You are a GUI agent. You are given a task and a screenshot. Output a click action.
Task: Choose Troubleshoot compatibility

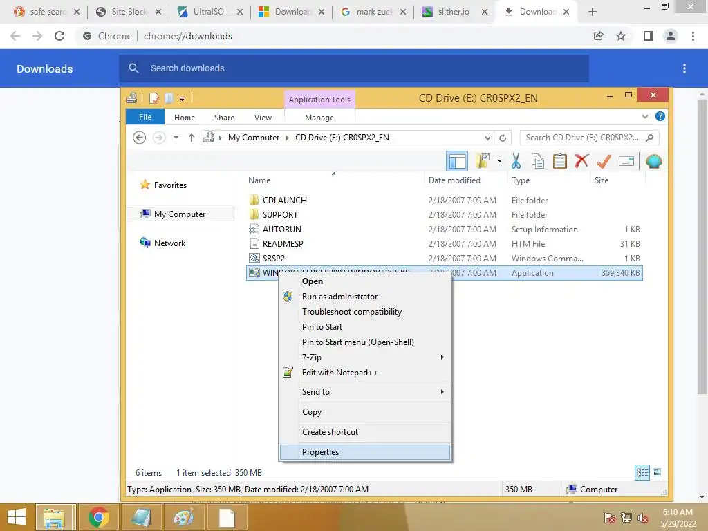pos(365,312)
